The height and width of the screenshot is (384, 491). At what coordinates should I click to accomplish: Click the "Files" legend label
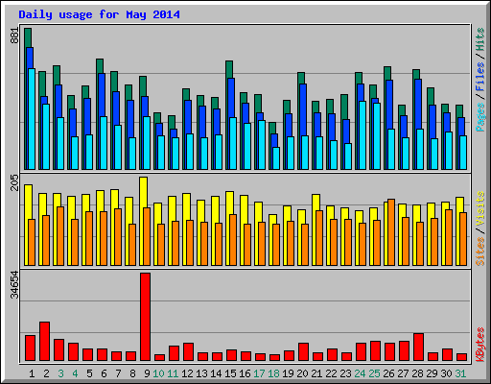pyautogui.click(x=479, y=77)
